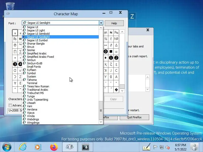This screenshot has width=203, height=152.
Task: Select negative circled digit two
Action: 116,58
